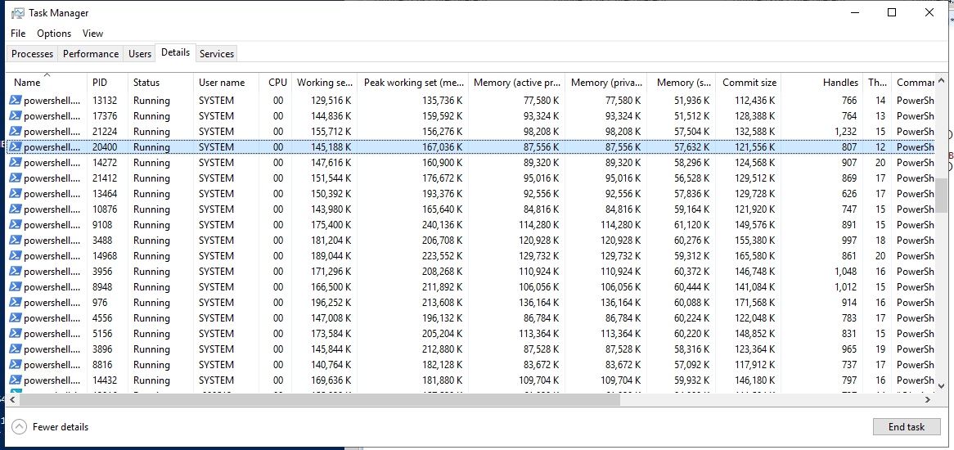Sort by the Commit size column header
Image resolution: width=954 pixels, height=450 pixels.
[x=749, y=83]
